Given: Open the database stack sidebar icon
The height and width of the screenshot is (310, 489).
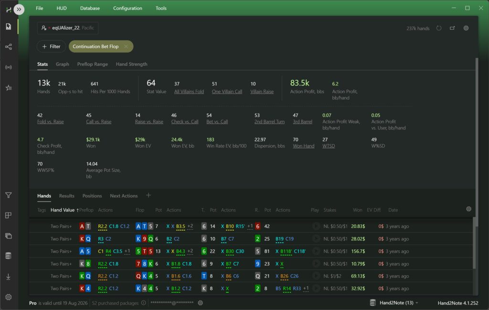Looking at the screenshot, I should tap(9, 256).
